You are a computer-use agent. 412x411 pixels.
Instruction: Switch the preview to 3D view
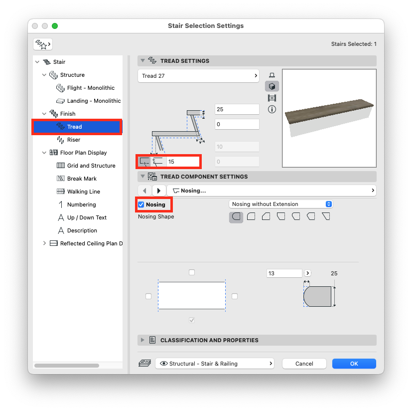272,86
